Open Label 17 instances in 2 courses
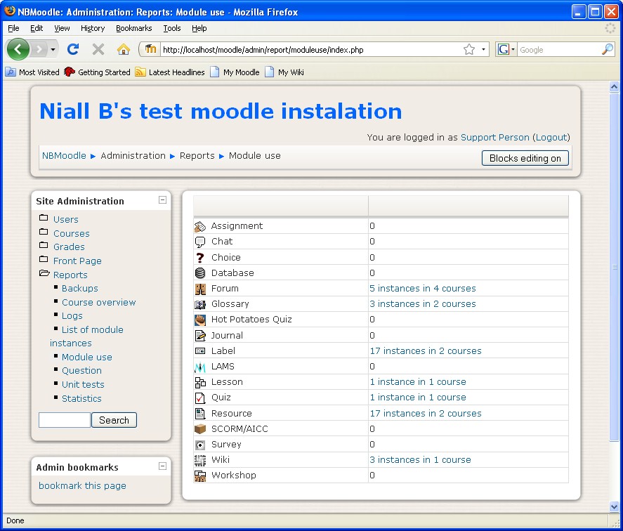Screen dimensions: 623x531 tap(426, 351)
